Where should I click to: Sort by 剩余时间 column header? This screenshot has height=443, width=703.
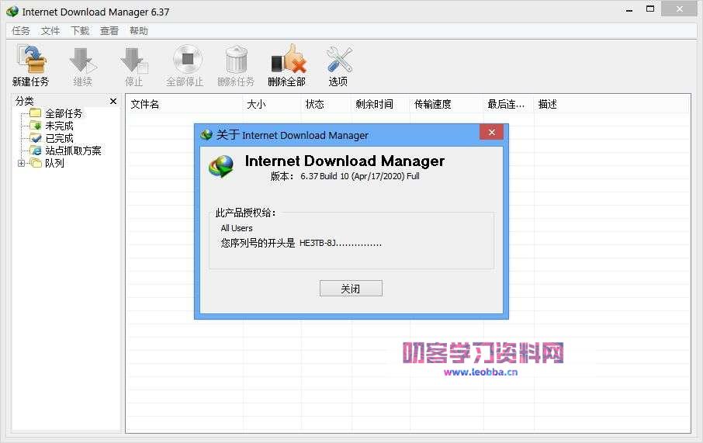[374, 105]
